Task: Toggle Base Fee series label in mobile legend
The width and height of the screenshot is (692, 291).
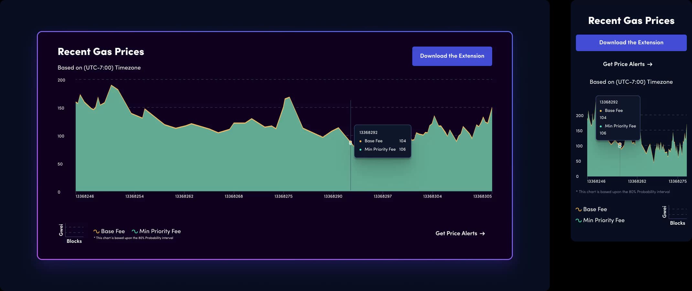Action: 595,210
